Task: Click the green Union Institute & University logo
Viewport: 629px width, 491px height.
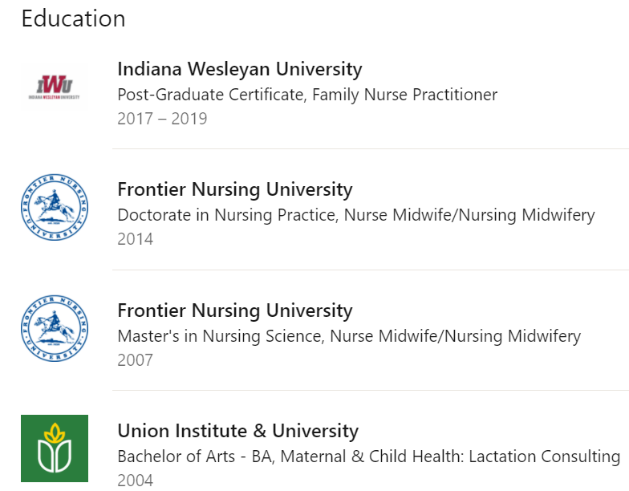Action: [55, 448]
